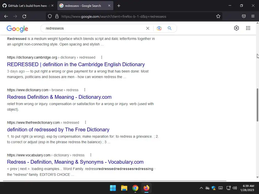259x194 pixels.
Task: Open the volume speaker icon
Action: (x=234, y=188)
